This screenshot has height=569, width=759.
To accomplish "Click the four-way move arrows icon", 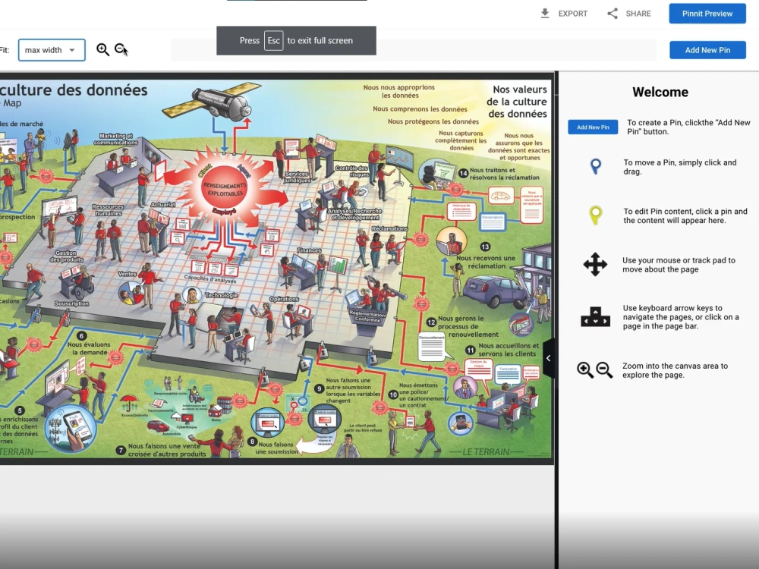I will pos(595,264).
